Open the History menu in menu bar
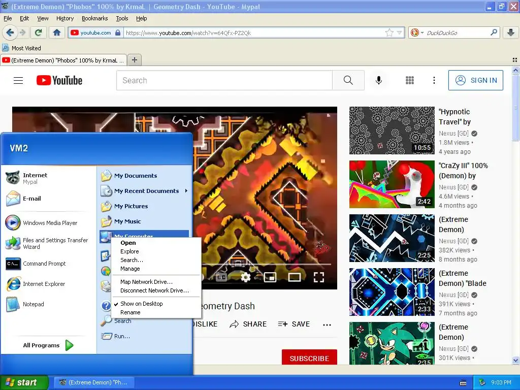 pos(64,18)
